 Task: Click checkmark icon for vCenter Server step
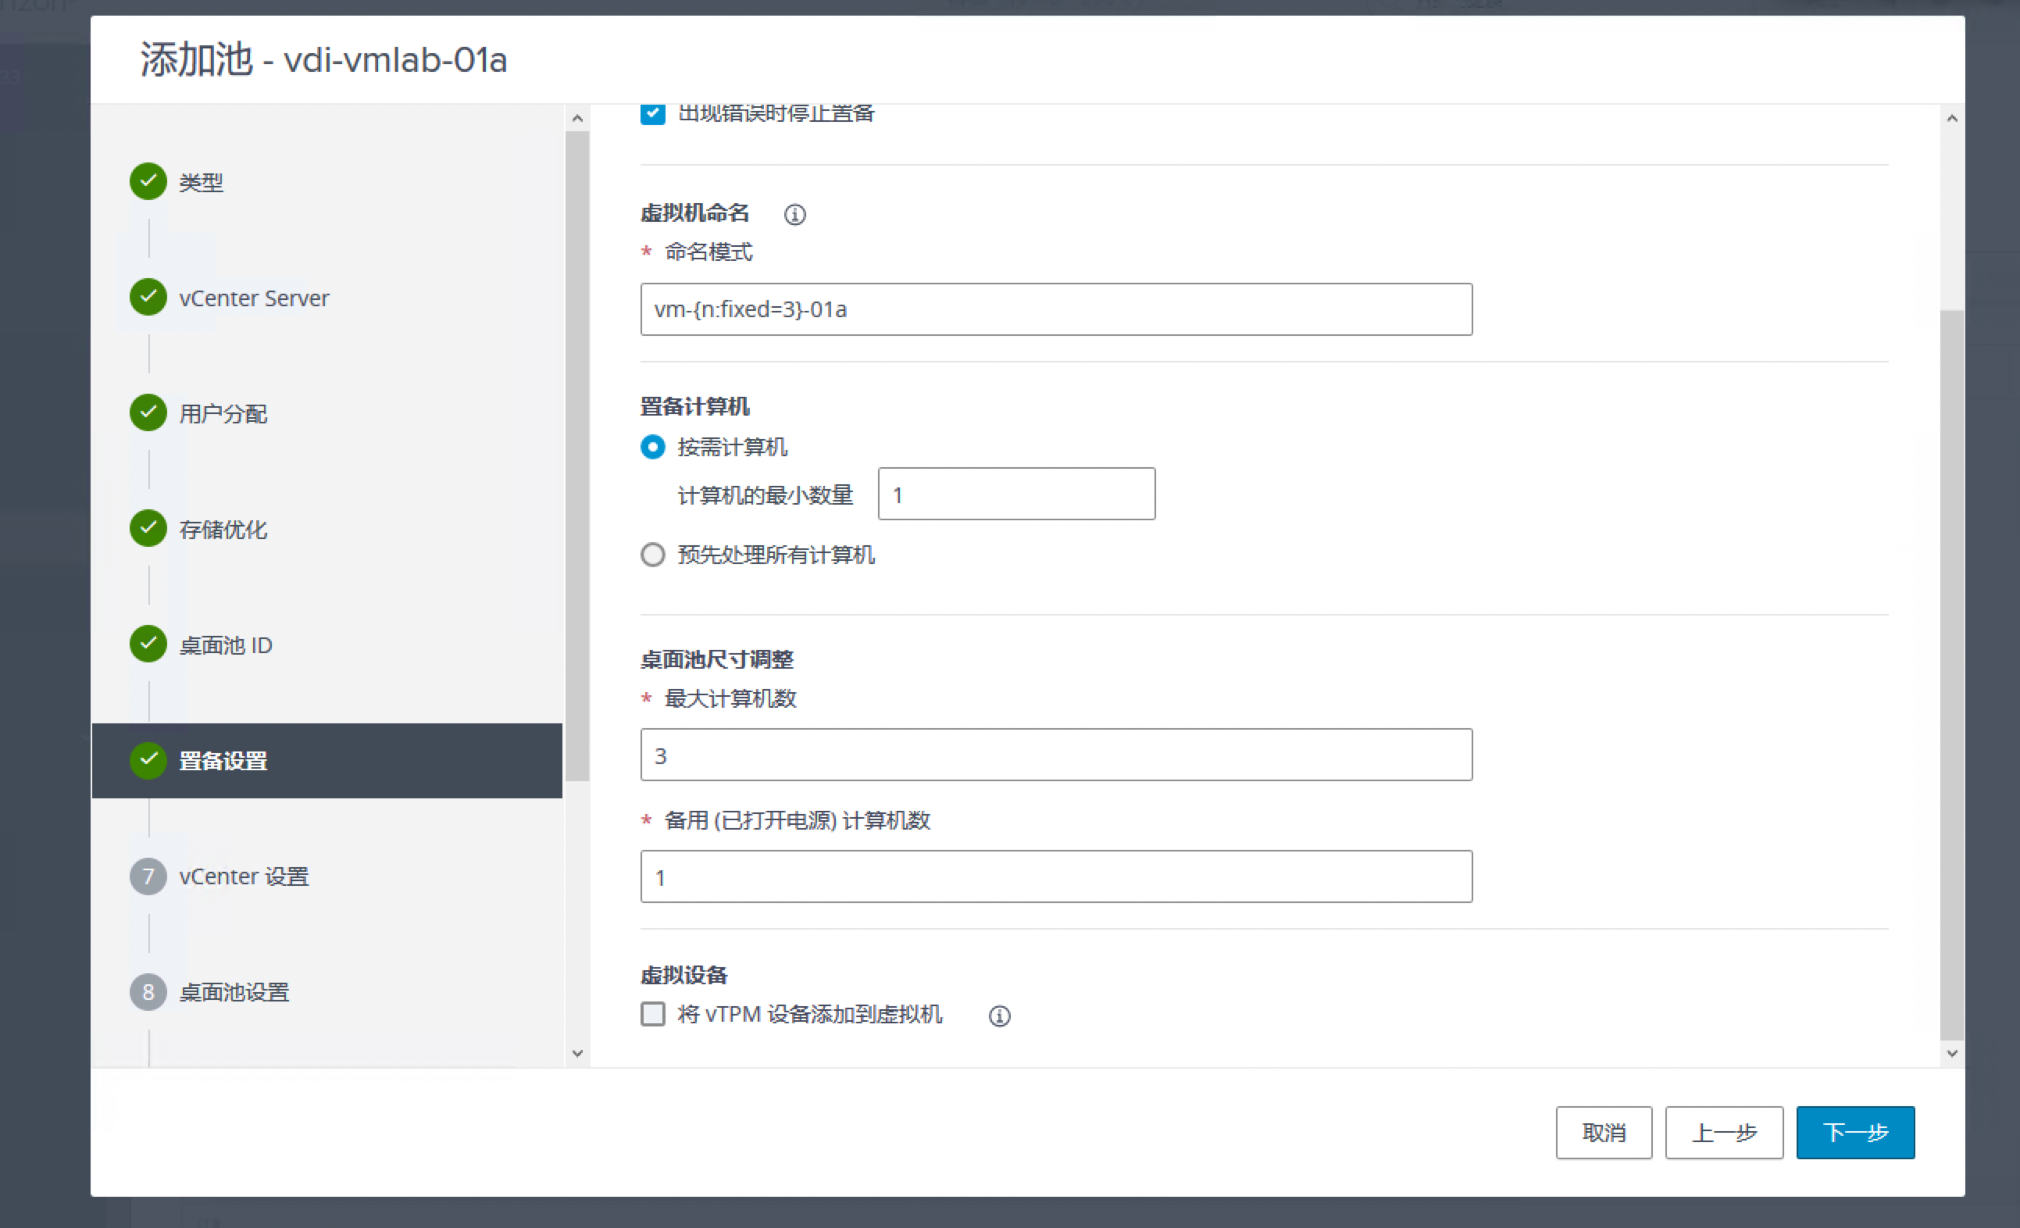pyautogui.click(x=148, y=298)
